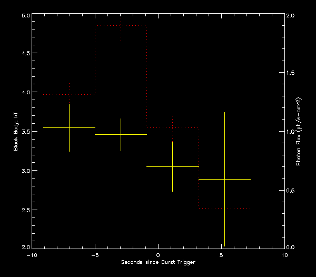Click the tall yellow vertical error bar
The image size is (316, 277).
pyautogui.click(x=224, y=211)
